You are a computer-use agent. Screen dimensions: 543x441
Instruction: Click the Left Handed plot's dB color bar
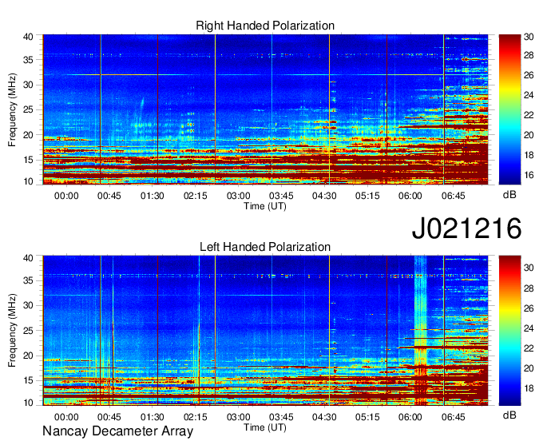point(509,331)
